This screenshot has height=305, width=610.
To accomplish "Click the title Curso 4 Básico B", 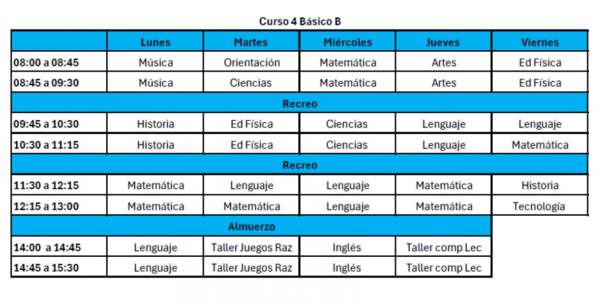I will 300,21.
